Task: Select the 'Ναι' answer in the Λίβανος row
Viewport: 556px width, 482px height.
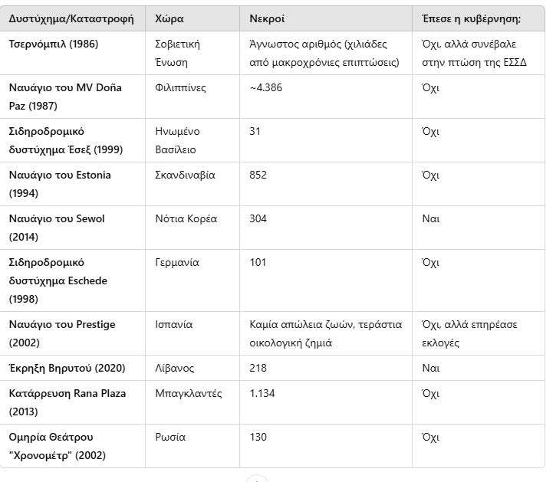Action: click(x=431, y=368)
